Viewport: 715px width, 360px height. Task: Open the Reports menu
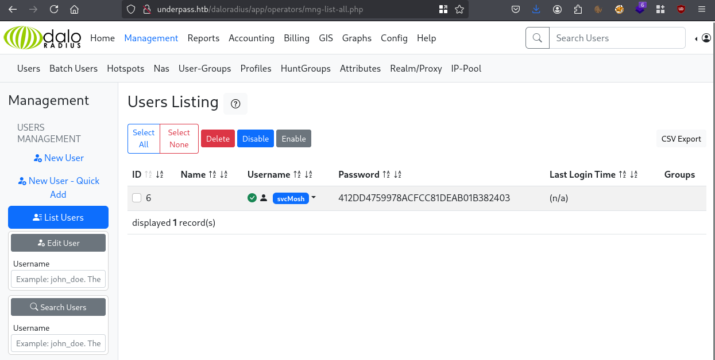point(203,38)
